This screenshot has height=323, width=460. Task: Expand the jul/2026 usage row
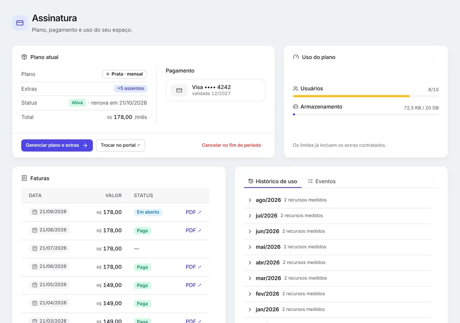point(338,216)
